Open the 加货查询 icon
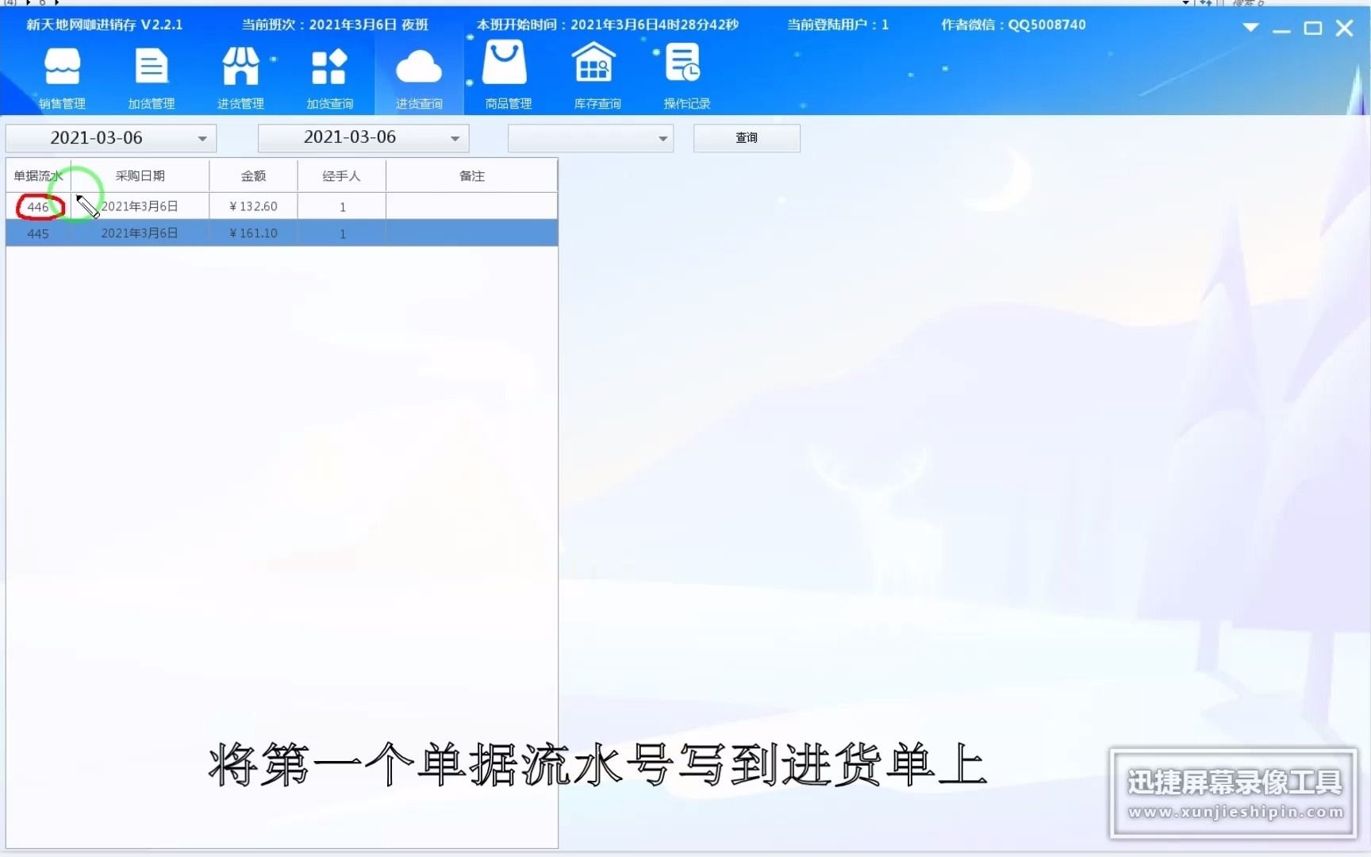Screen dimensions: 1371x857 pos(330,78)
